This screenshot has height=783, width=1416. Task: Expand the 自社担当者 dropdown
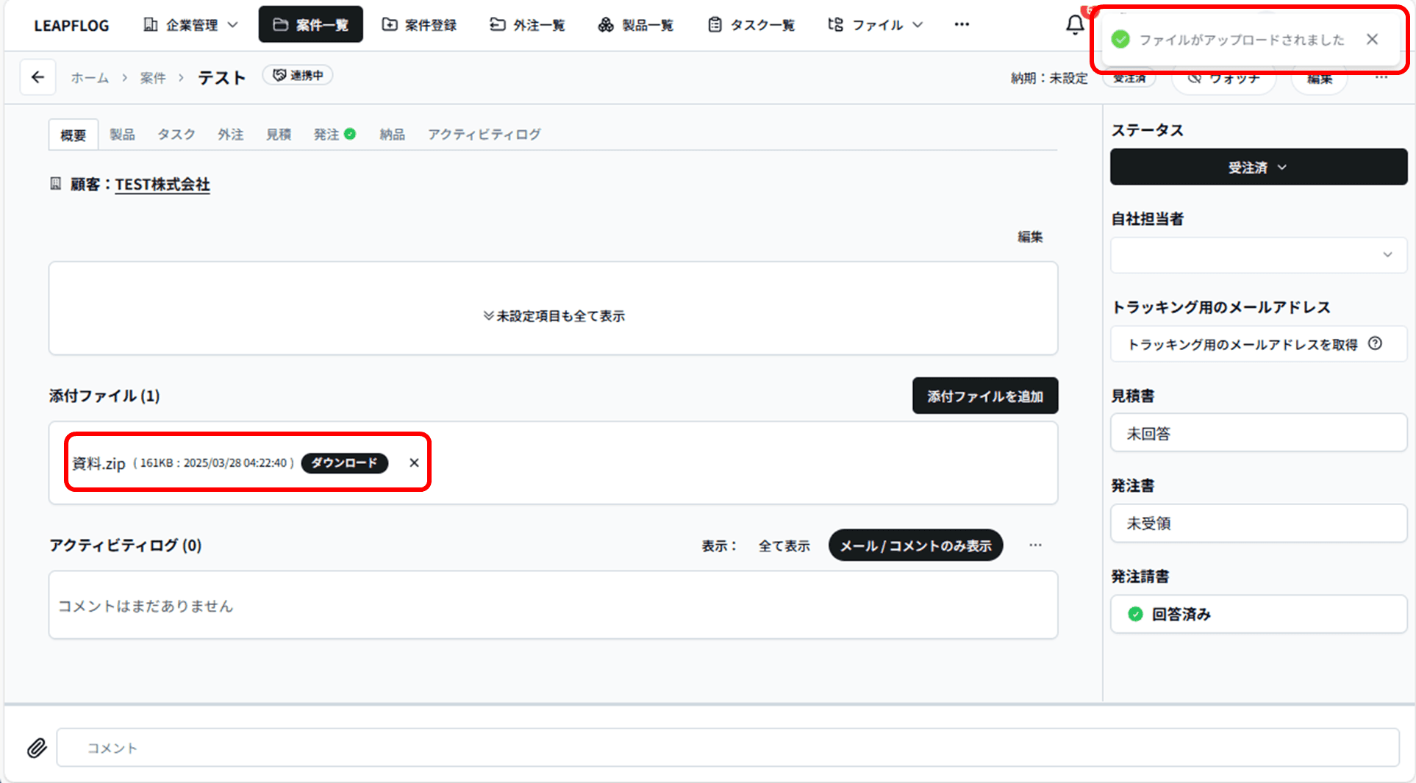click(x=1258, y=255)
